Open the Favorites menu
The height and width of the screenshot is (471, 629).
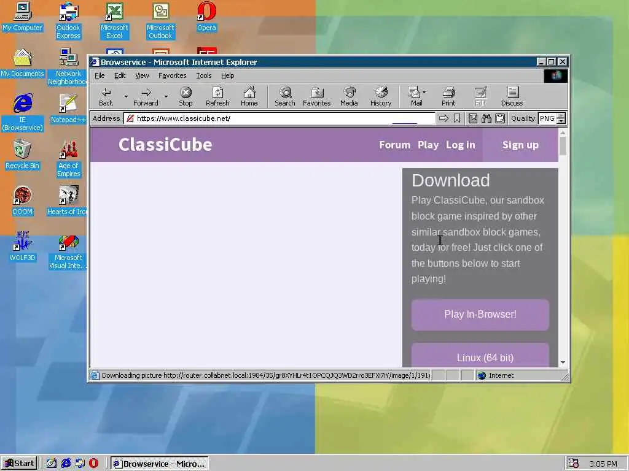172,75
